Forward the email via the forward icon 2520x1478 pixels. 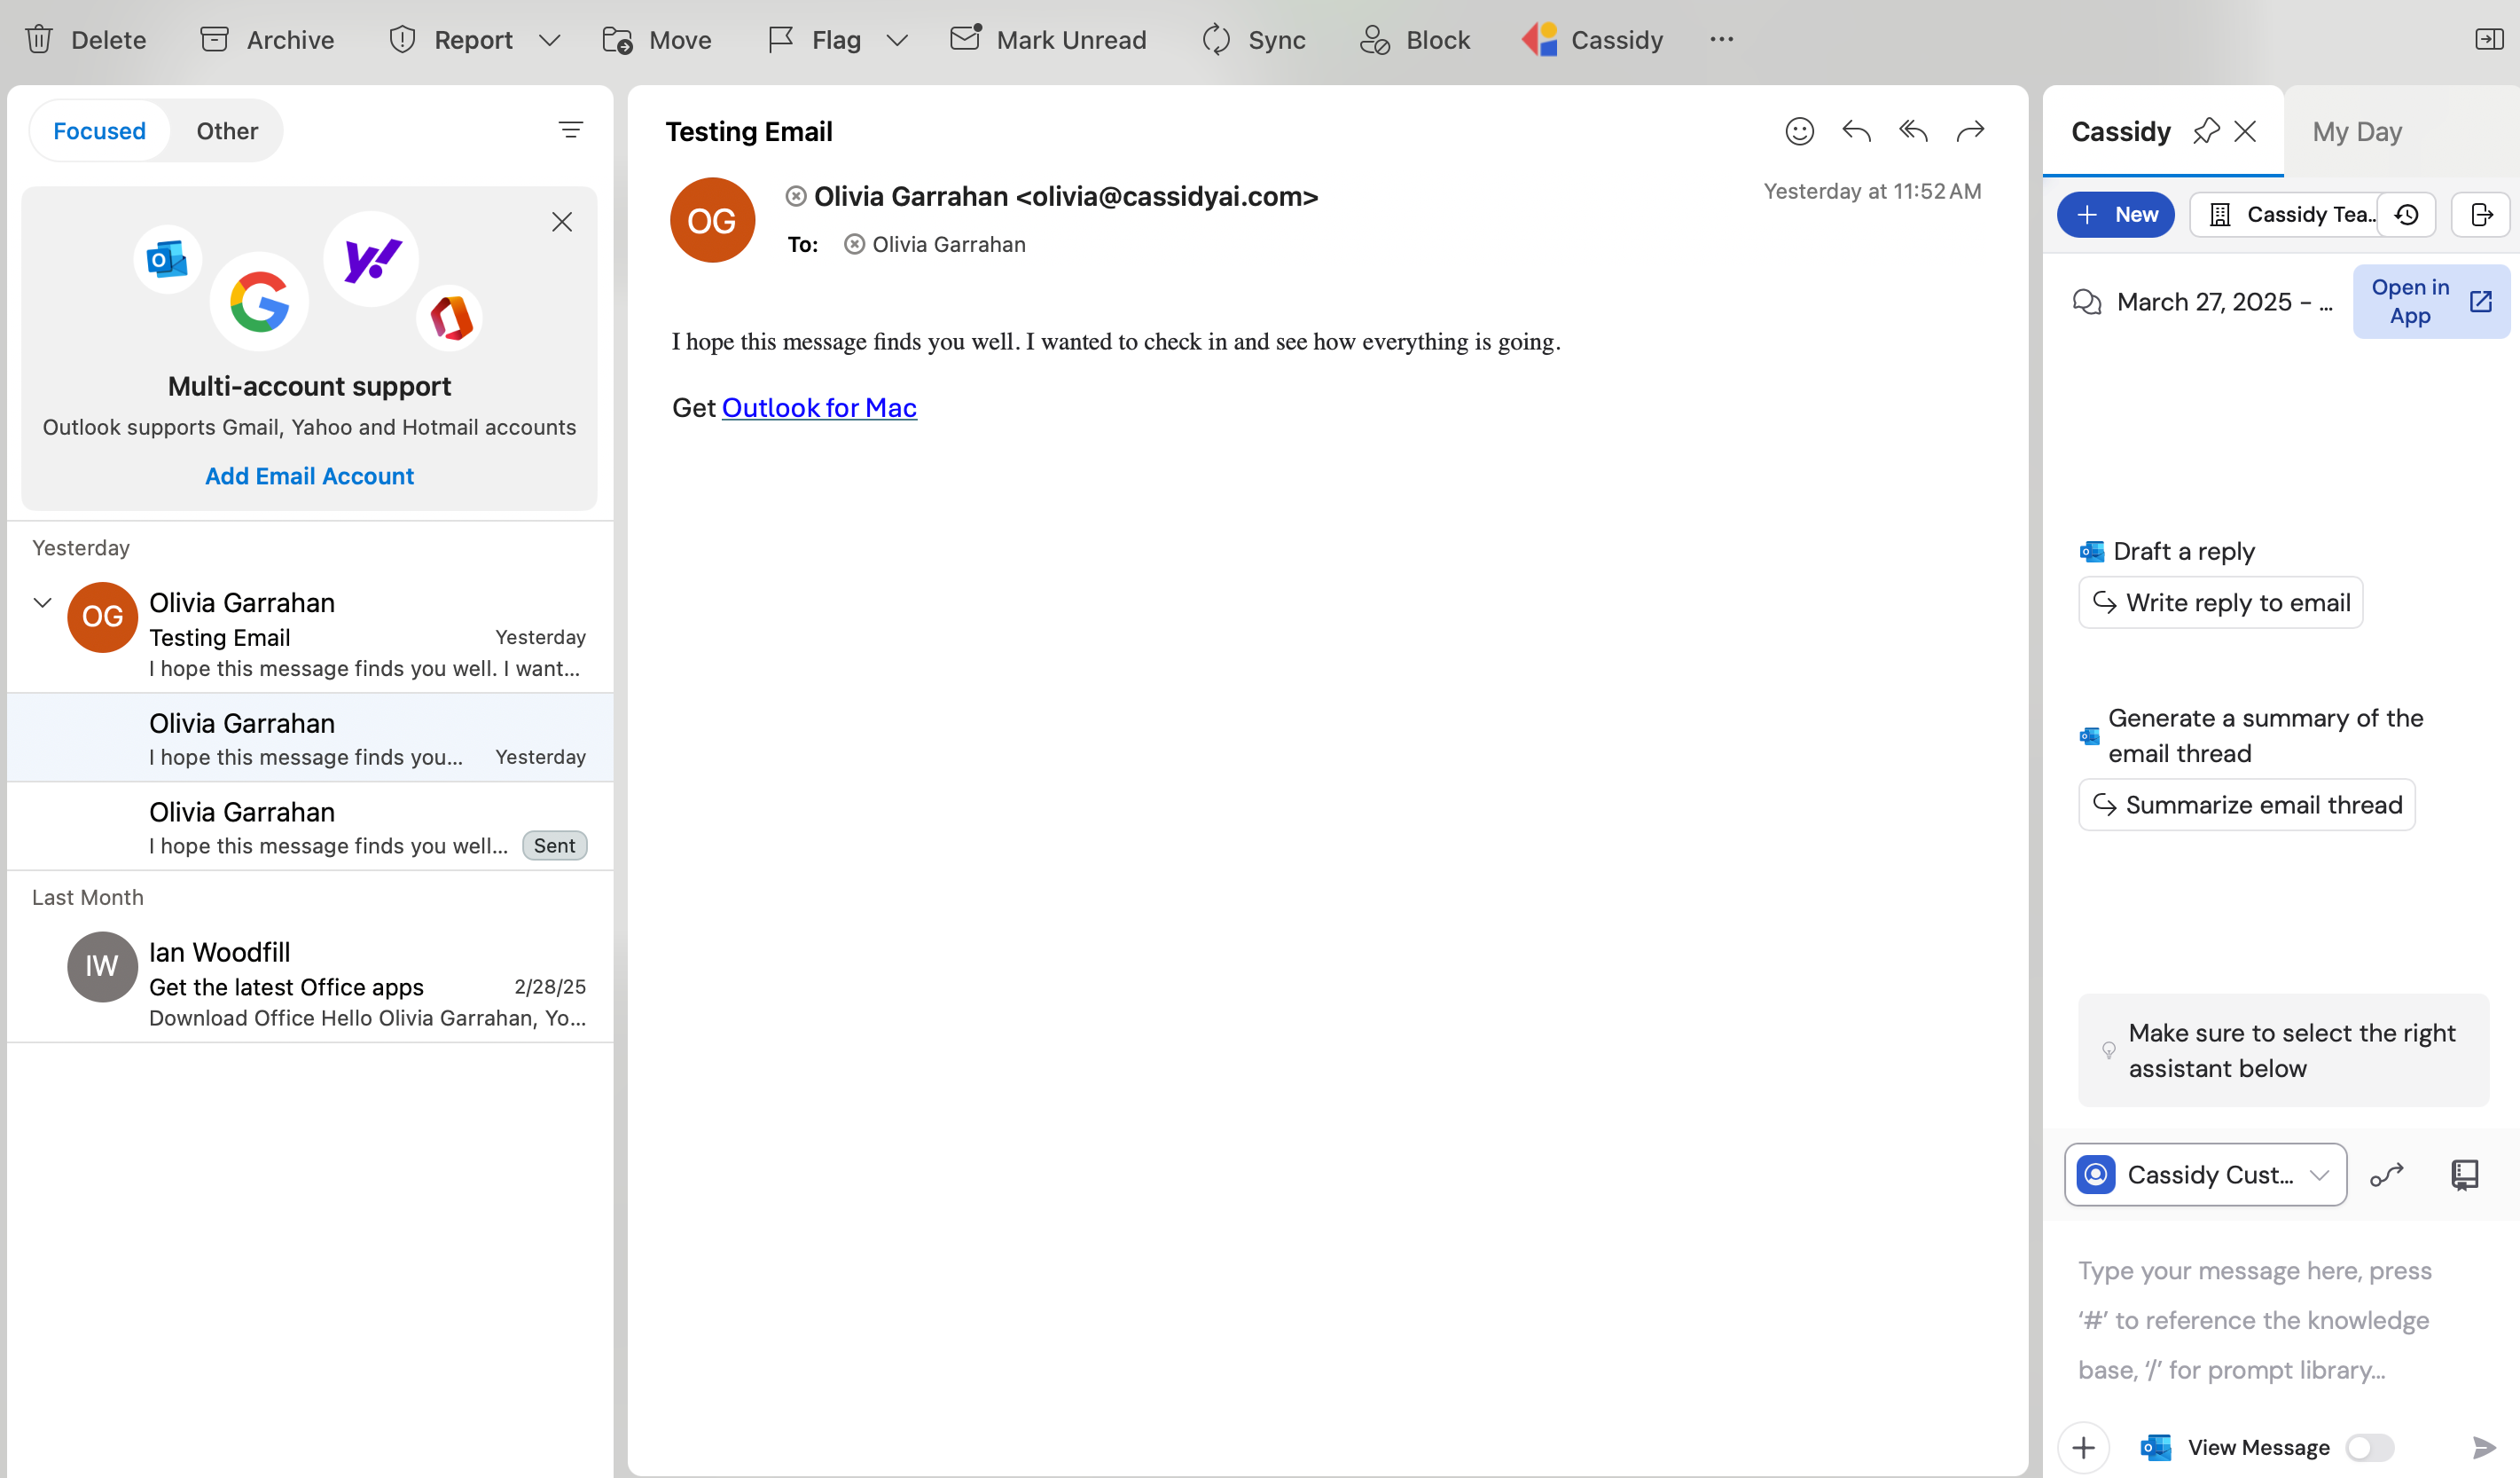(x=1969, y=131)
